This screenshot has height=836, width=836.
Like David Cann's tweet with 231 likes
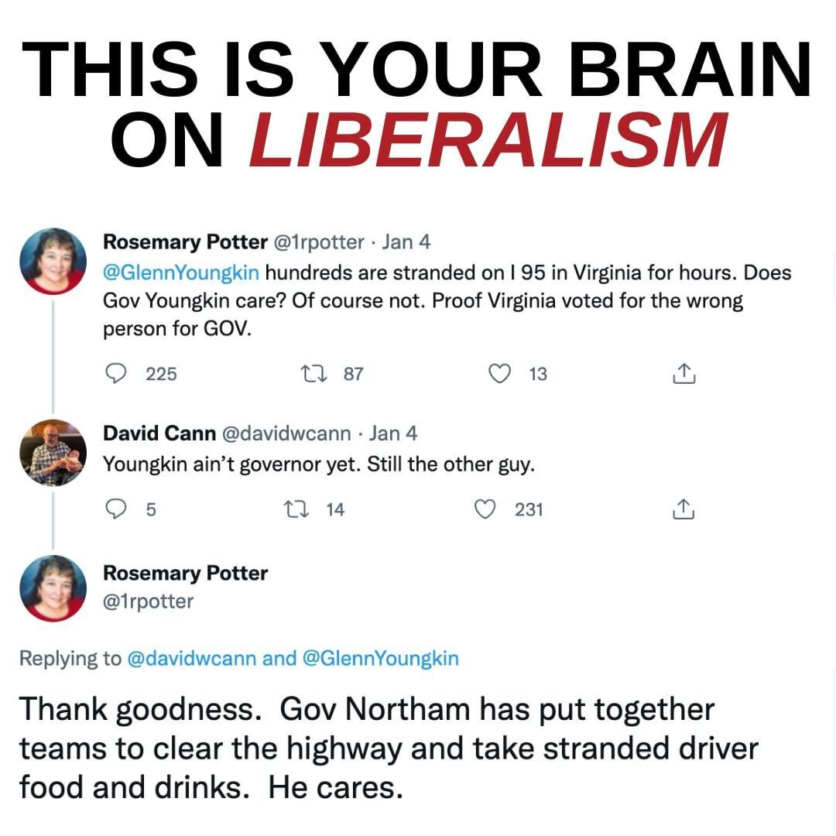pos(485,509)
